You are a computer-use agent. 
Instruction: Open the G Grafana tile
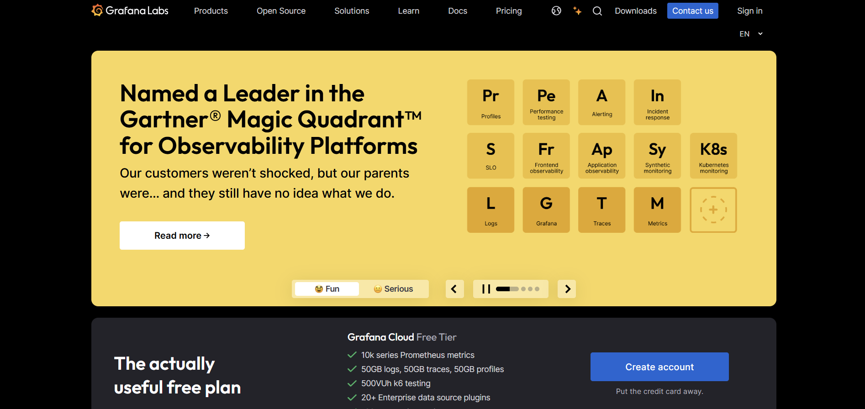tap(546, 210)
